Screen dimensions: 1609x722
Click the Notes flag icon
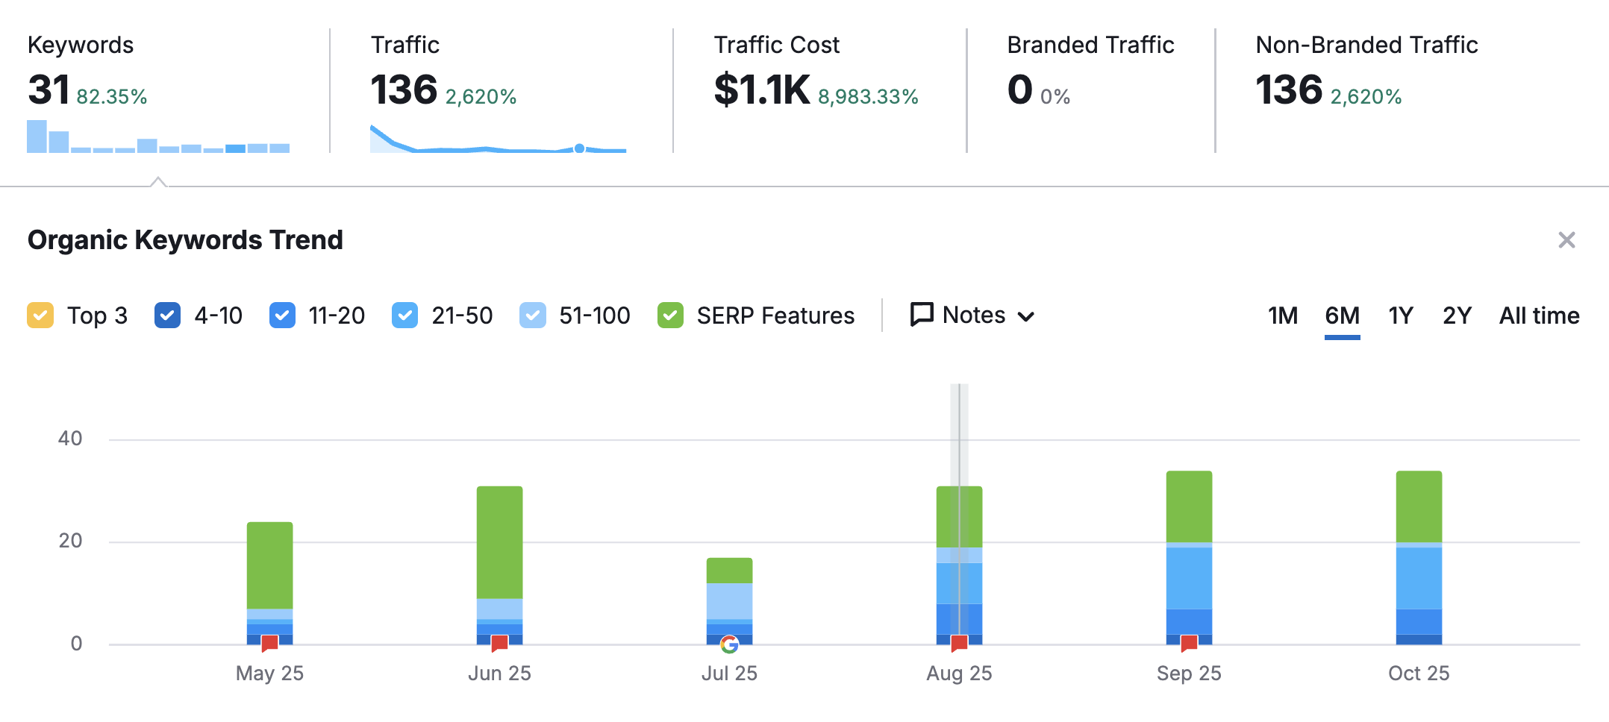[921, 315]
